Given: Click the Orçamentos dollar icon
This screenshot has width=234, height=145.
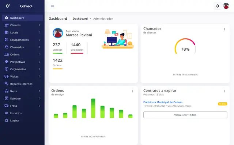Looking at the screenshot, I should 7,69.
